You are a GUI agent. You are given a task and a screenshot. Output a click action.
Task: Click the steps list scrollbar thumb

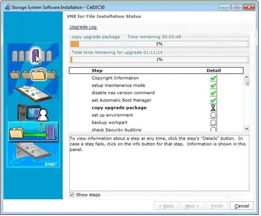click(x=246, y=83)
